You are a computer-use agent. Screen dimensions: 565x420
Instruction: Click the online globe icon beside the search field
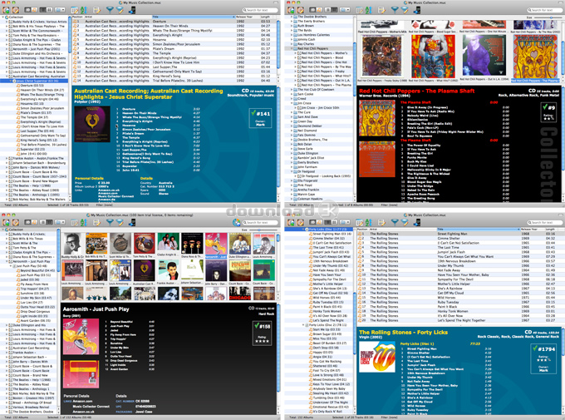[236, 222]
